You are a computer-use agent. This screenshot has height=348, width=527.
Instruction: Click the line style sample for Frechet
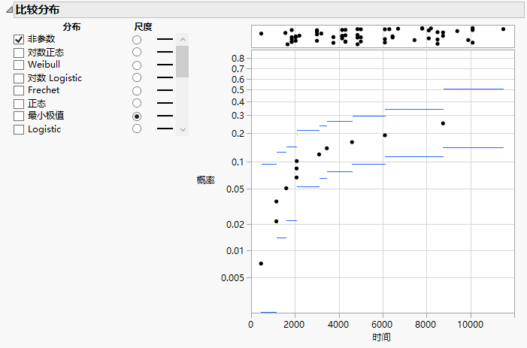click(x=165, y=90)
